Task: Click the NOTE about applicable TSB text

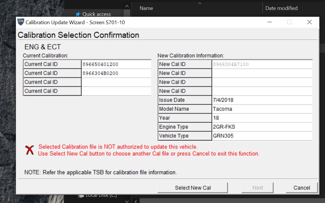Action: coord(101,172)
